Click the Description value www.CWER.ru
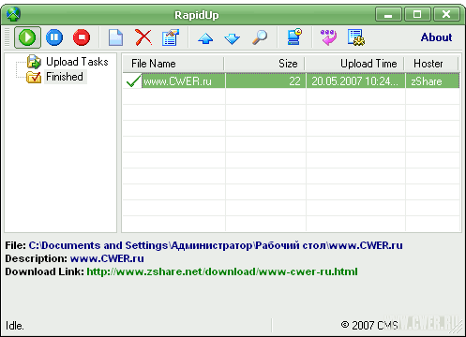The width and height of the screenshot is (466, 337). (x=107, y=258)
